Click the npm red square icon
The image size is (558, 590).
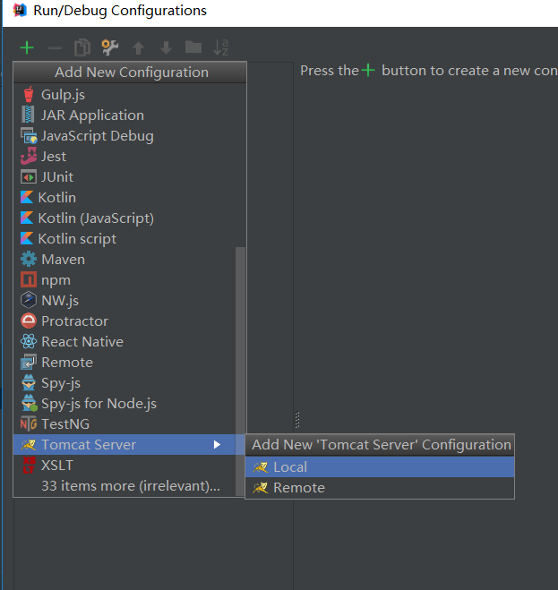(x=29, y=280)
